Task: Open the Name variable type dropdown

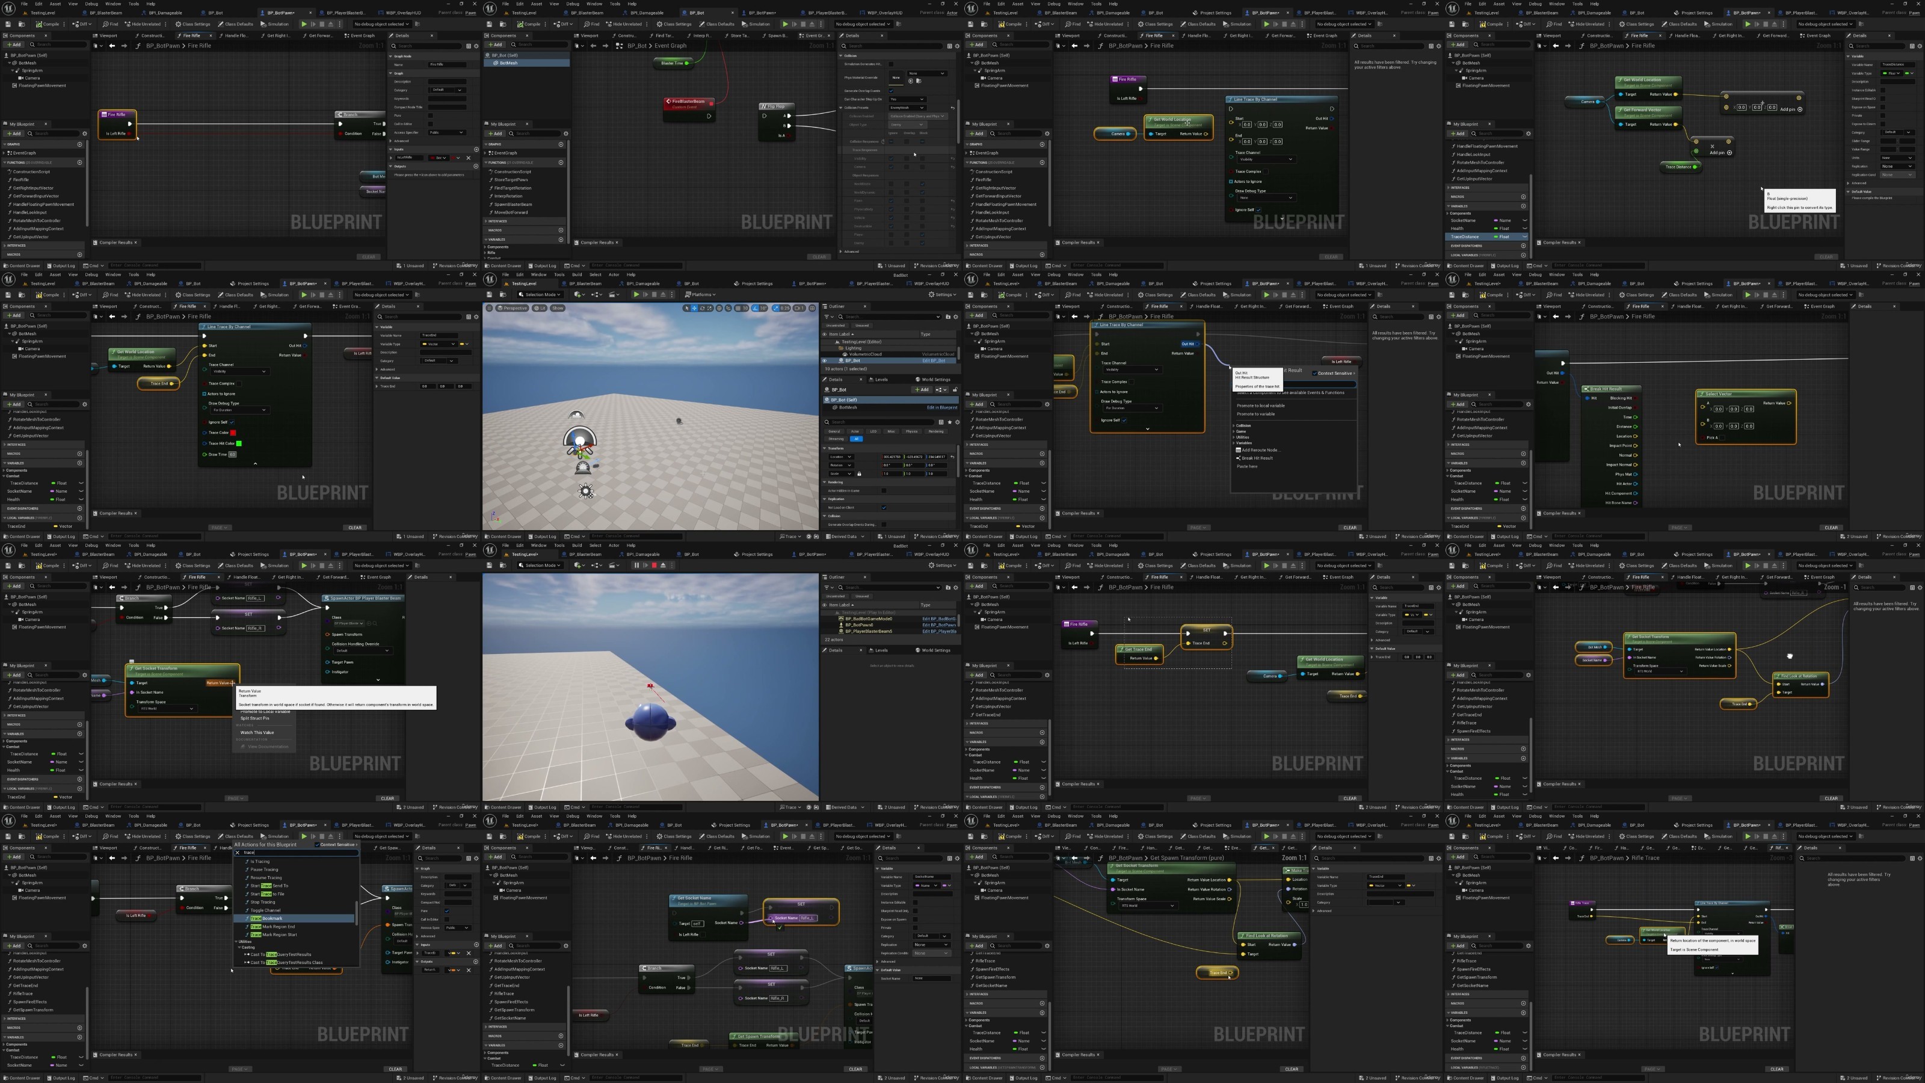Action: click(928, 886)
